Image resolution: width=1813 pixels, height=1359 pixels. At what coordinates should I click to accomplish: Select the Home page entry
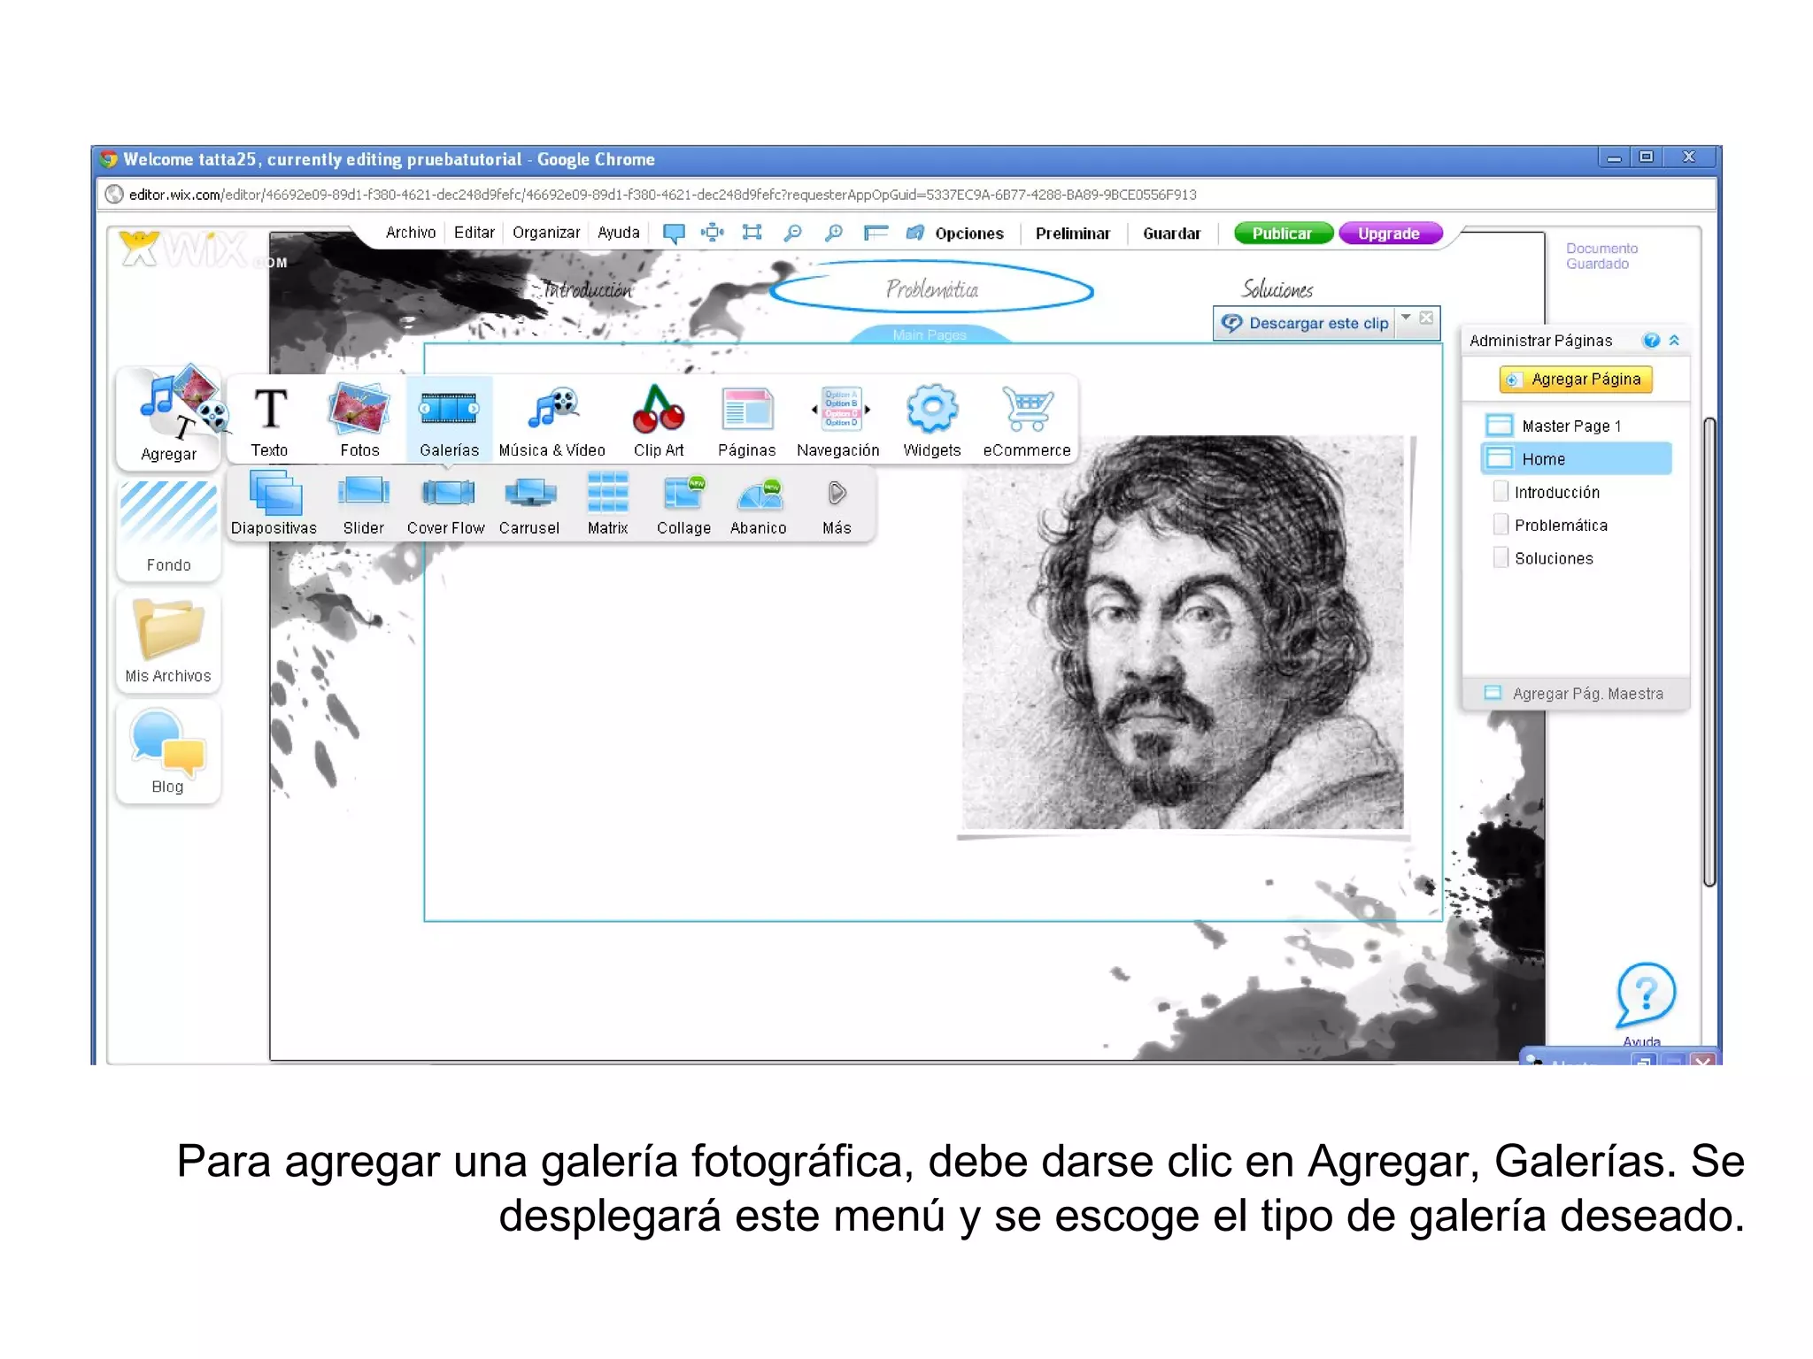(x=1576, y=458)
